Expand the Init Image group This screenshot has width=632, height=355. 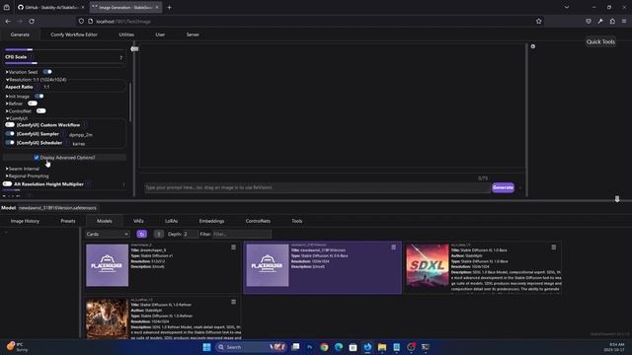[18, 97]
